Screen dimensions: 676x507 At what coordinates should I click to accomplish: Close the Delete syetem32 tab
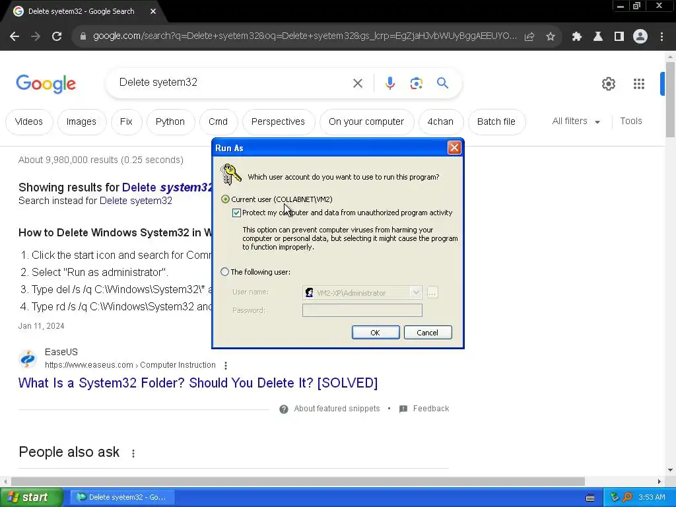153,12
